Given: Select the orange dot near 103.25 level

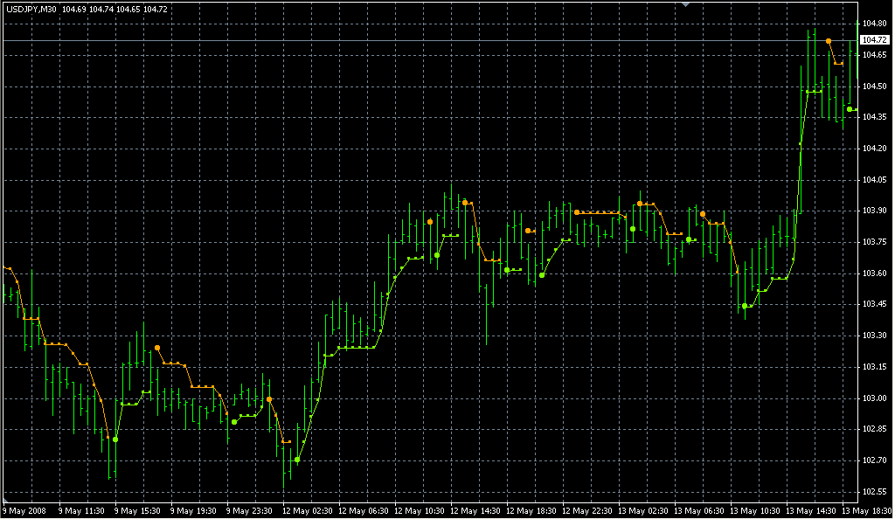Looking at the screenshot, I should [x=157, y=348].
